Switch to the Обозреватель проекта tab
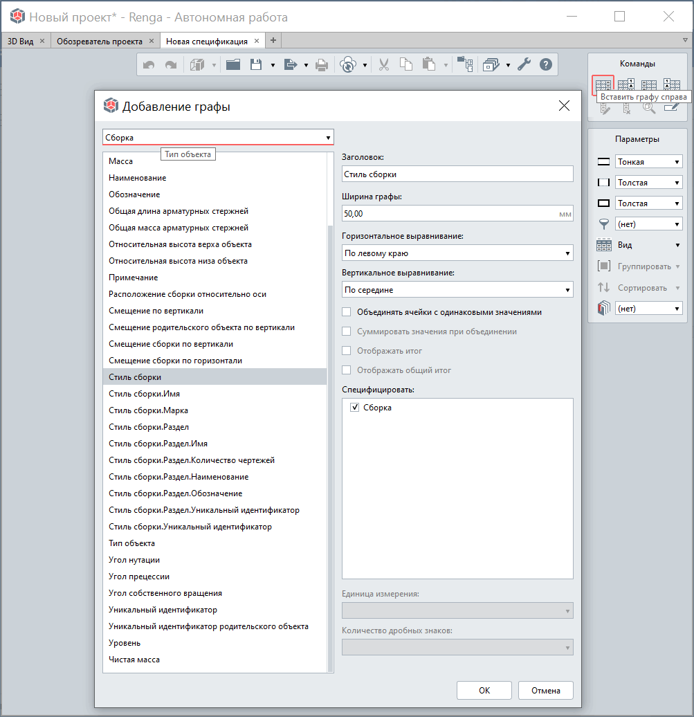The width and height of the screenshot is (694, 717). coord(100,41)
